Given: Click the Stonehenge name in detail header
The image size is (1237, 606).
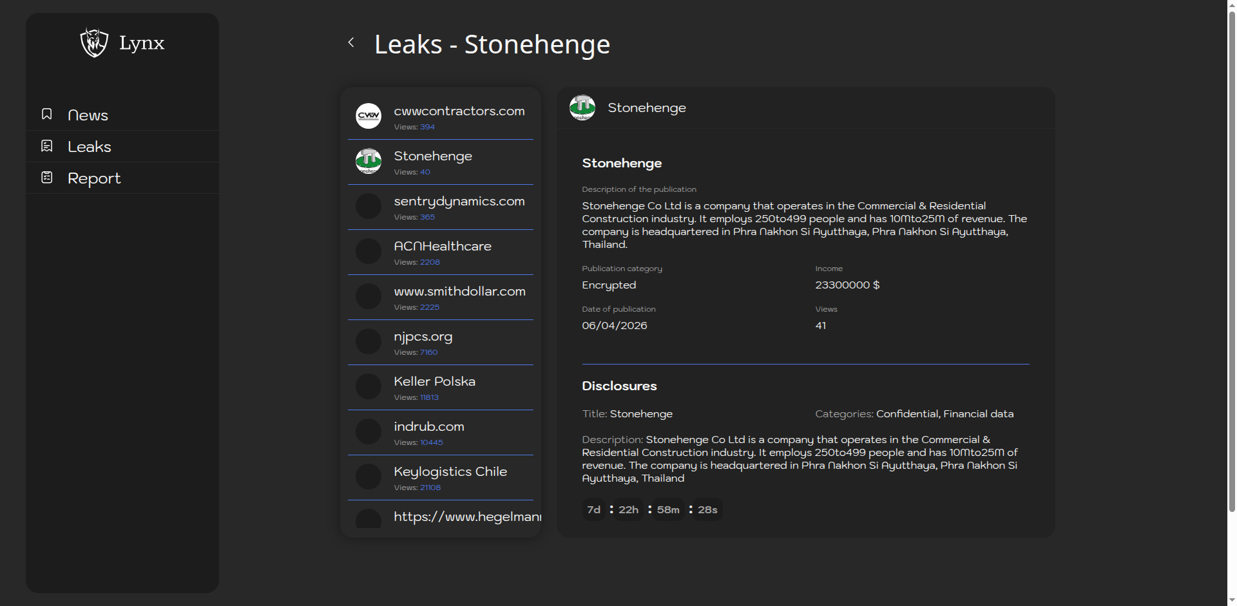Looking at the screenshot, I should click(647, 108).
